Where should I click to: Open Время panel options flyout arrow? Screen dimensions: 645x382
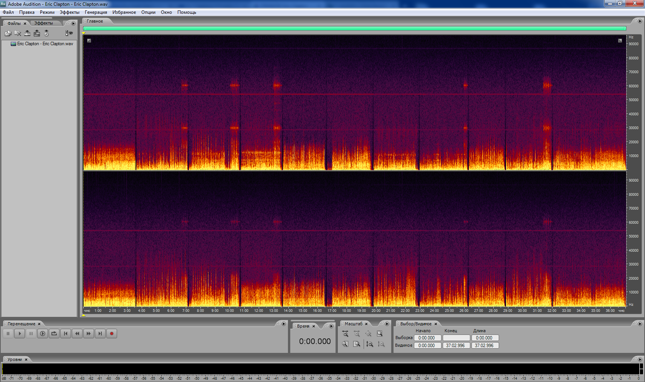pyautogui.click(x=331, y=326)
